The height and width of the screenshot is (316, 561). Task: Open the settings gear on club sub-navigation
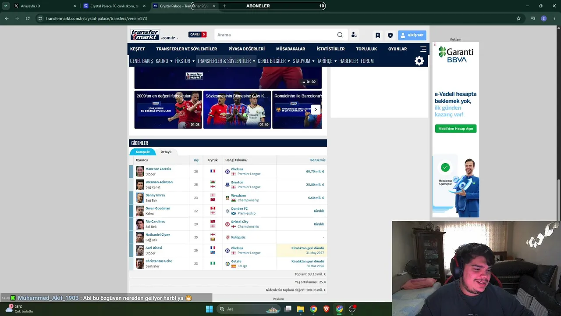point(419,61)
